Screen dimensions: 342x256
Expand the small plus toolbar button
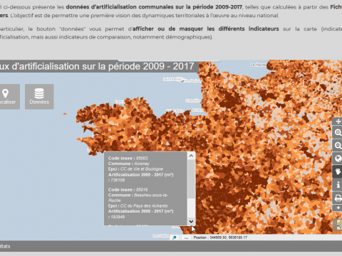point(338,208)
